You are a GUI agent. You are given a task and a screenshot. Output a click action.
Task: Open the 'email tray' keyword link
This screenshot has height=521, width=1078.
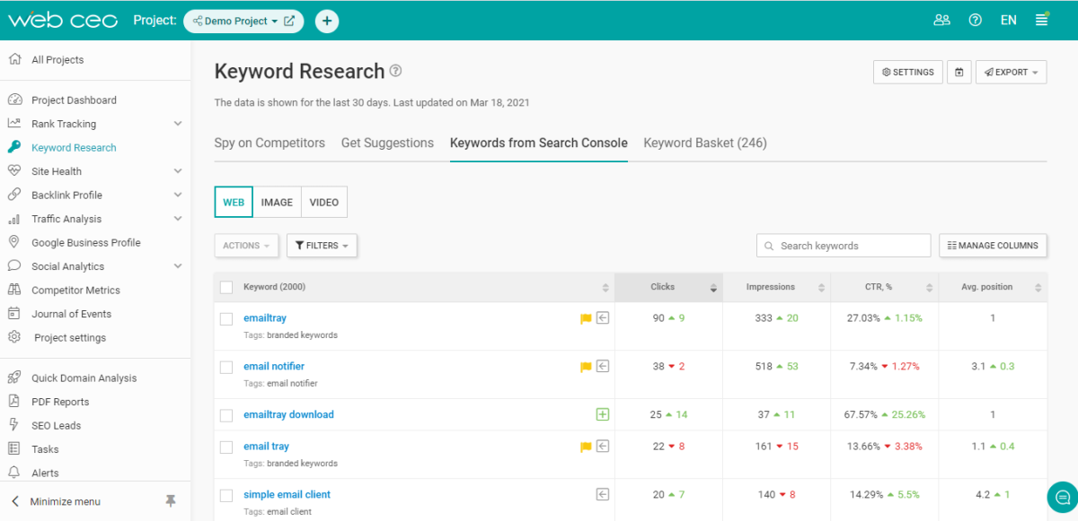coord(266,446)
